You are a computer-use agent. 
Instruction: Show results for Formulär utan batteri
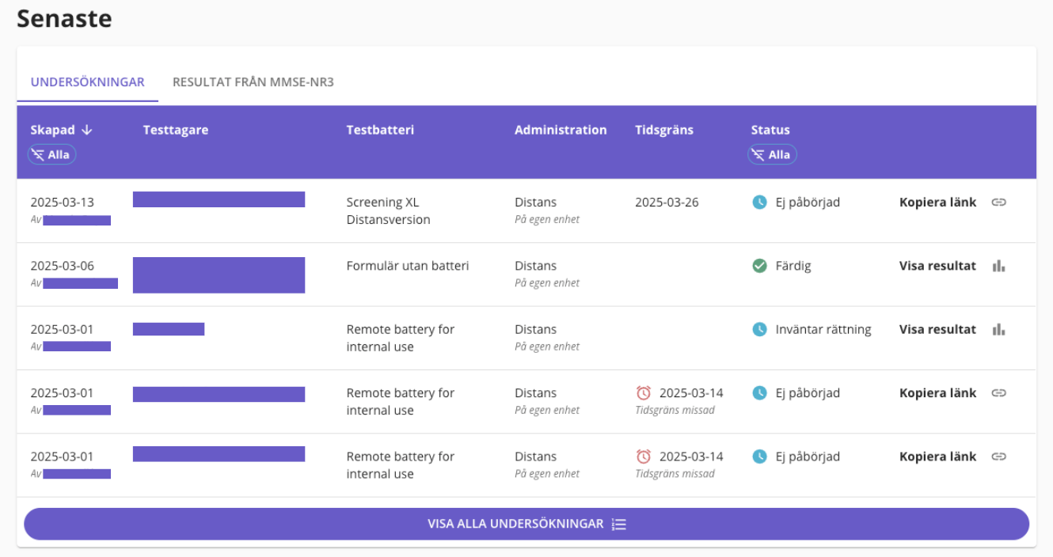coord(937,266)
